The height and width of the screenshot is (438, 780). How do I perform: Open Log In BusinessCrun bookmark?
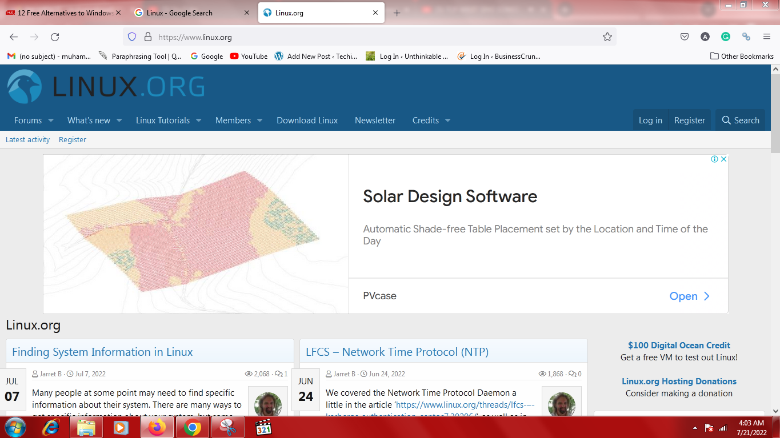(499, 57)
